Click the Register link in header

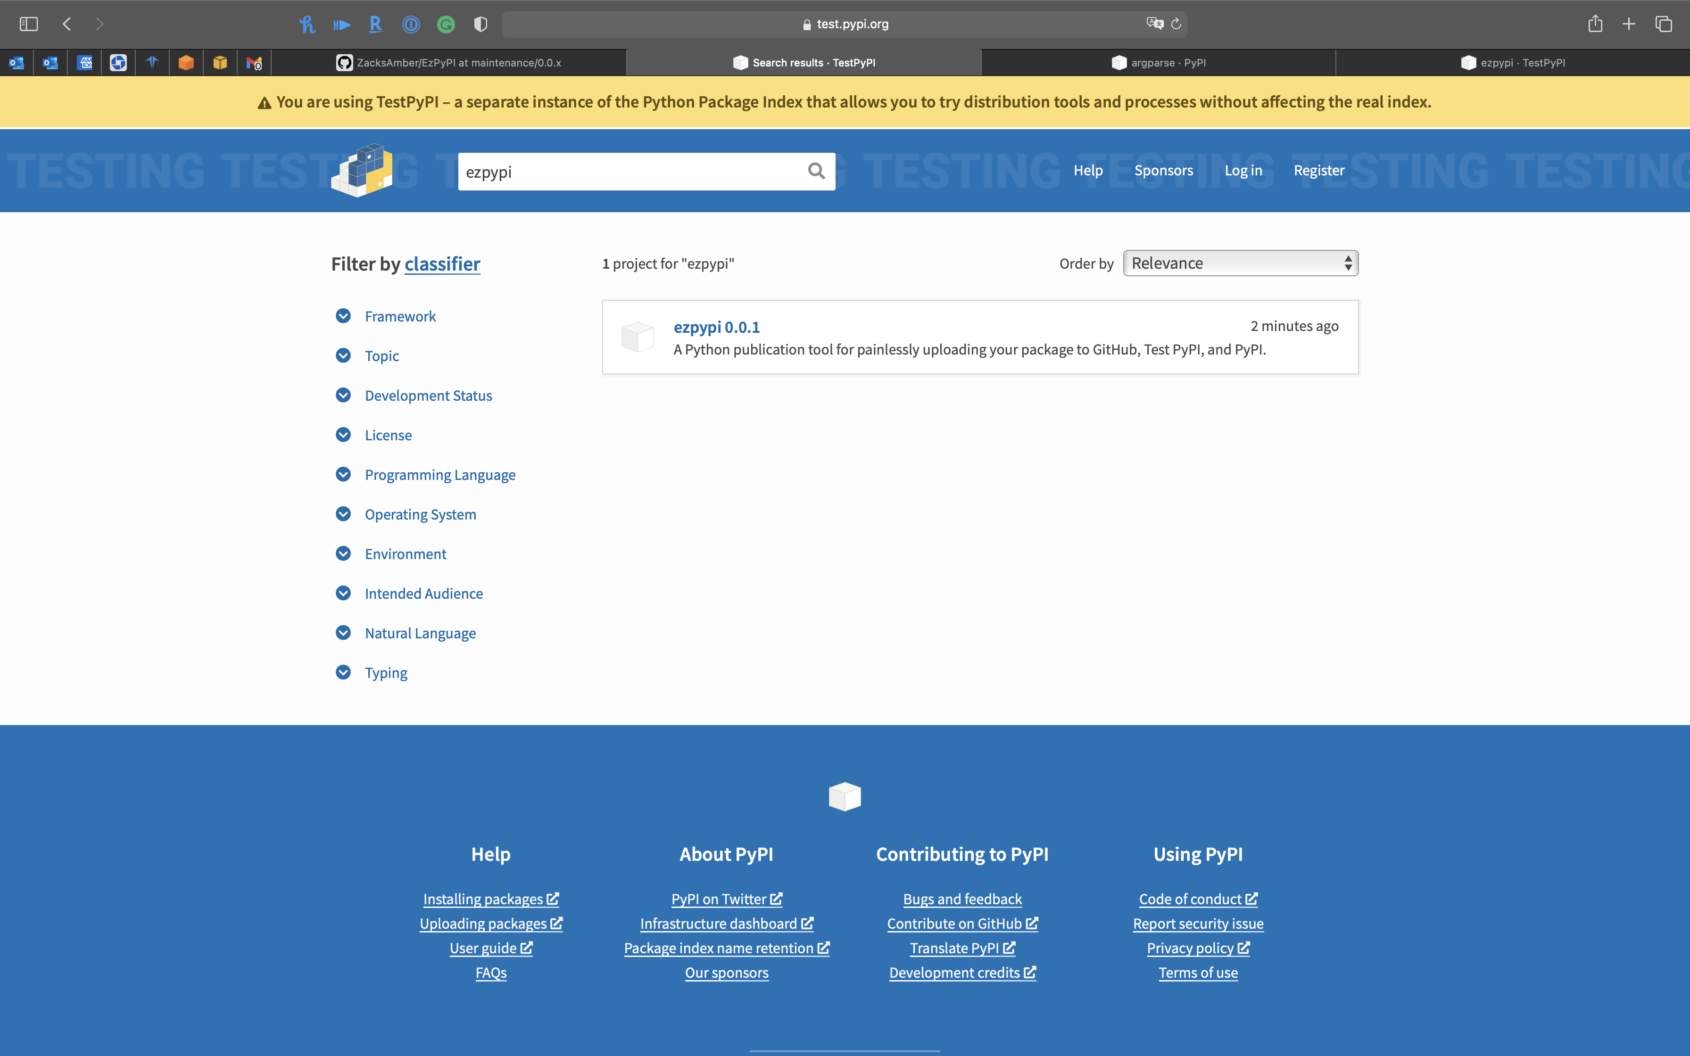pyautogui.click(x=1318, y=170)
